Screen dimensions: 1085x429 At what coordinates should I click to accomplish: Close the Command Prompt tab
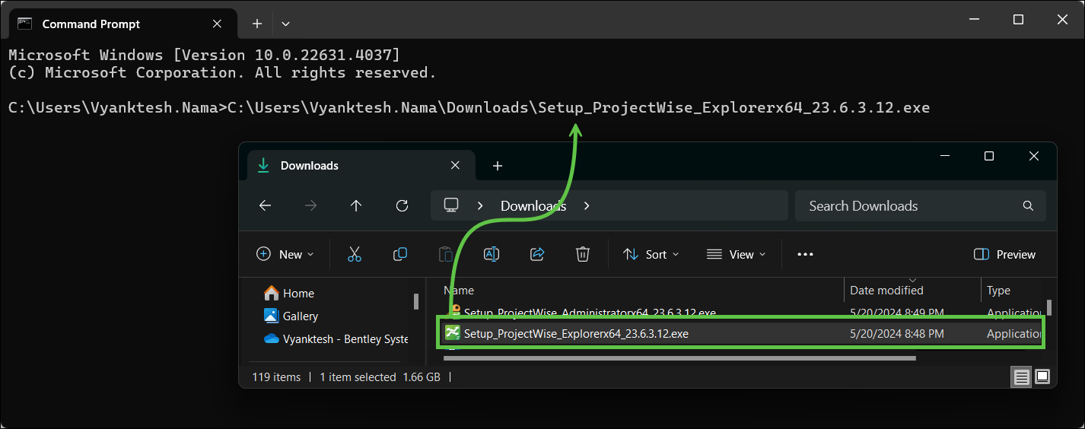(x=217, y=24)
